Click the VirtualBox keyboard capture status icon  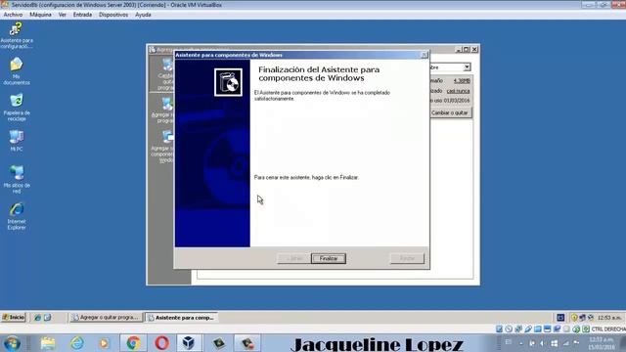tap(586, 329)
